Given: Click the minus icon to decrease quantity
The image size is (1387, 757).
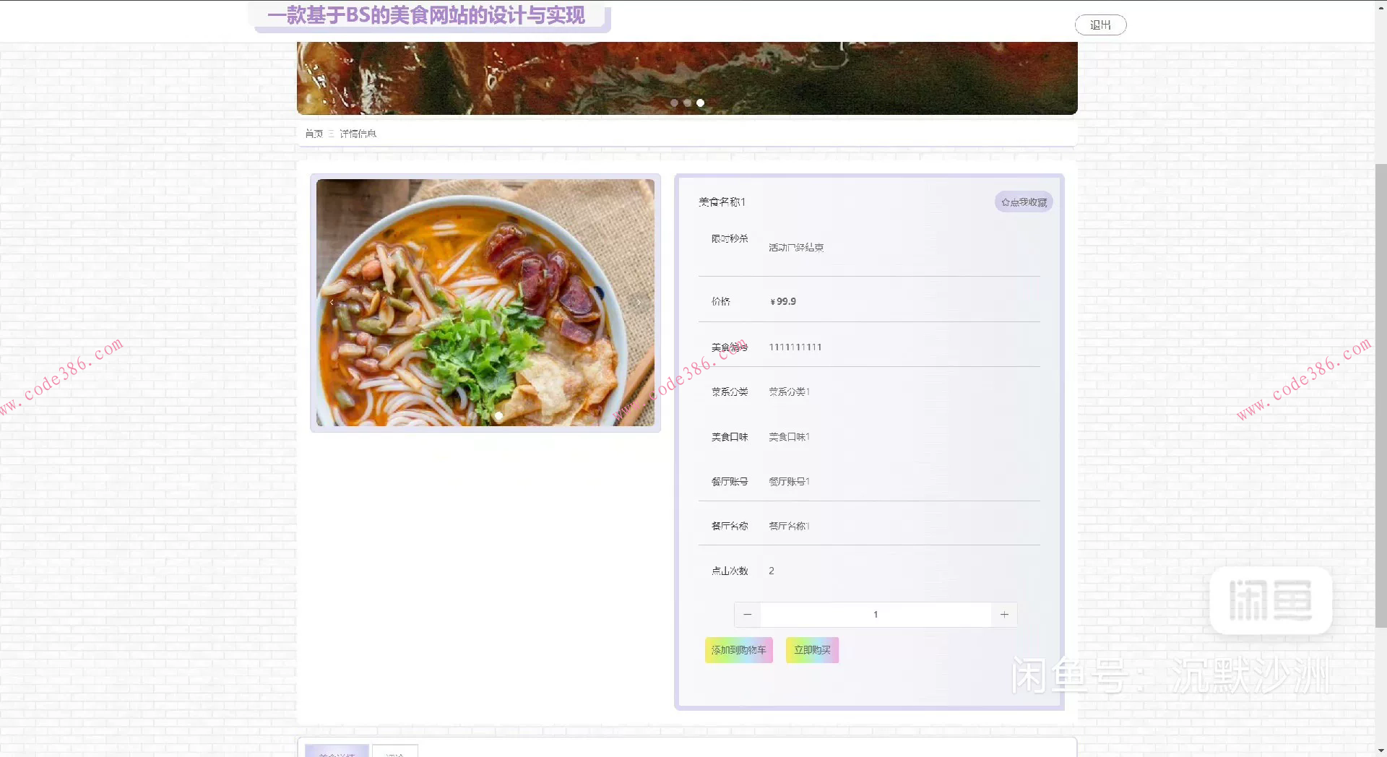Looking at the screenshot, I should point(747,614).
